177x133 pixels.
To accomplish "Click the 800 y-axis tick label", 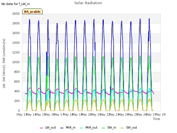I will tap(17, 72).
